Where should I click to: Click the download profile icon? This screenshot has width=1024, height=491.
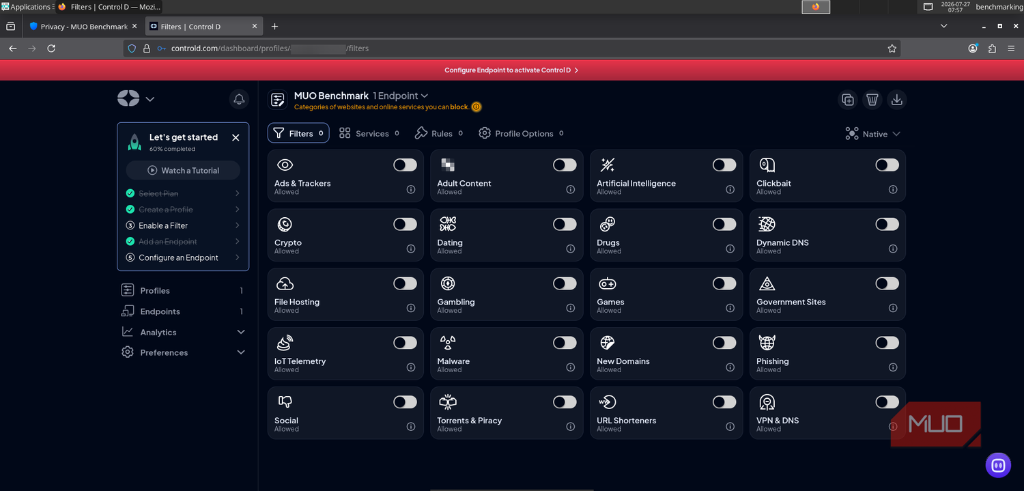(x=897, y=100)
